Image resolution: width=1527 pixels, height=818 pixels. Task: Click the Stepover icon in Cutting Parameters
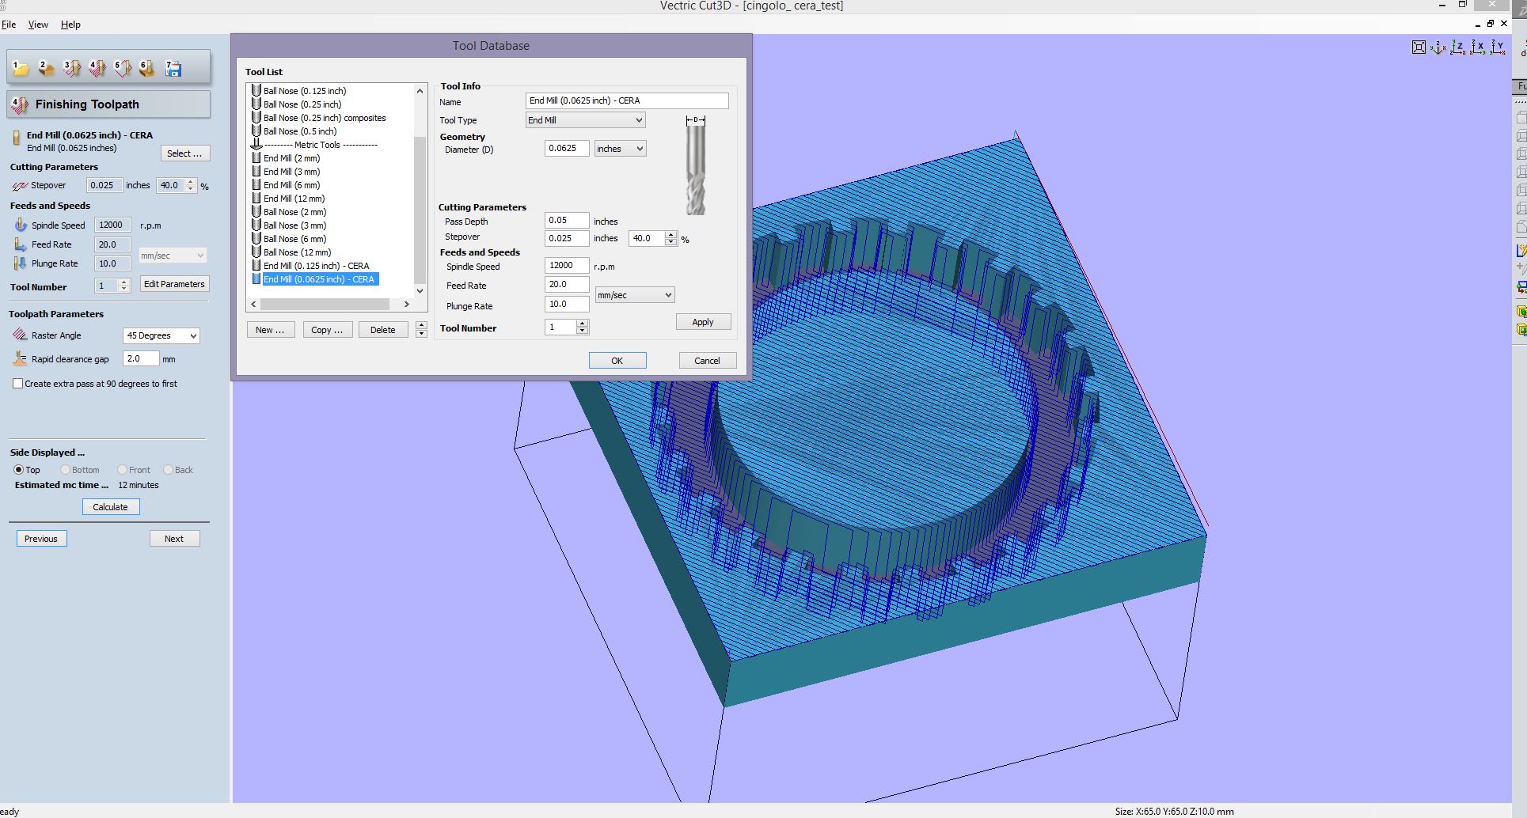(x=20, y=186)
